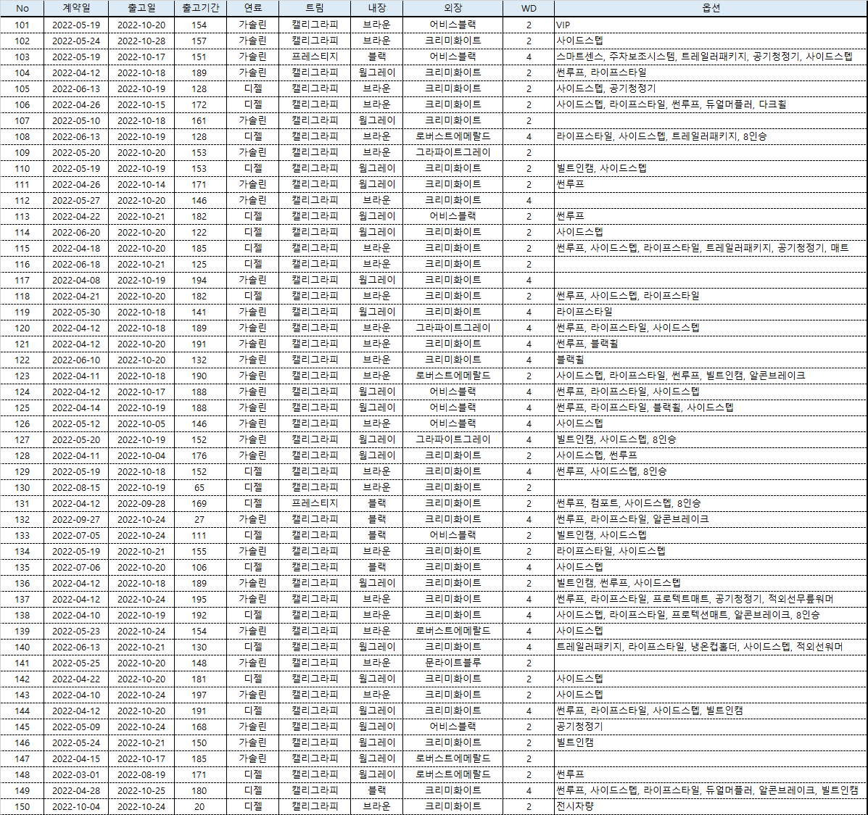The width and height of the screenshot is (868, 815).
Task: Click the 출고기간 column header
Action: [x=200, y=8]
